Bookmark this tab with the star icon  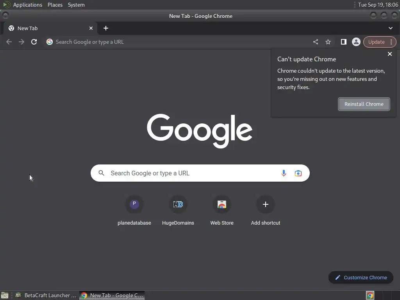point(328,42)
